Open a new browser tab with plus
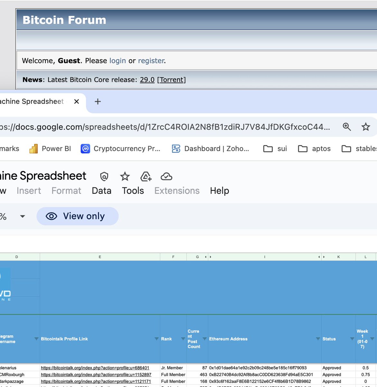 (x=98, y=102)
